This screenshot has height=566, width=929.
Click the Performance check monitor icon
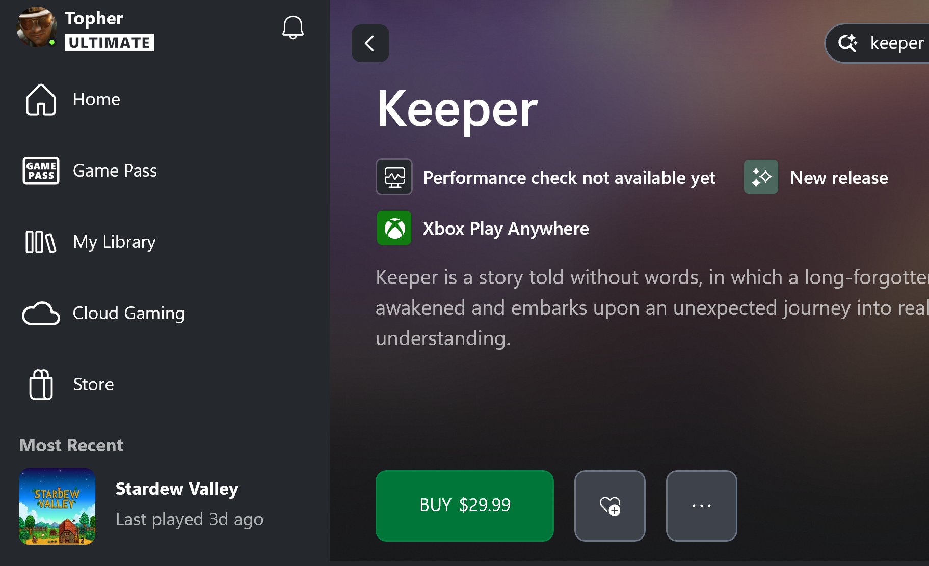(x=394, y=177)
